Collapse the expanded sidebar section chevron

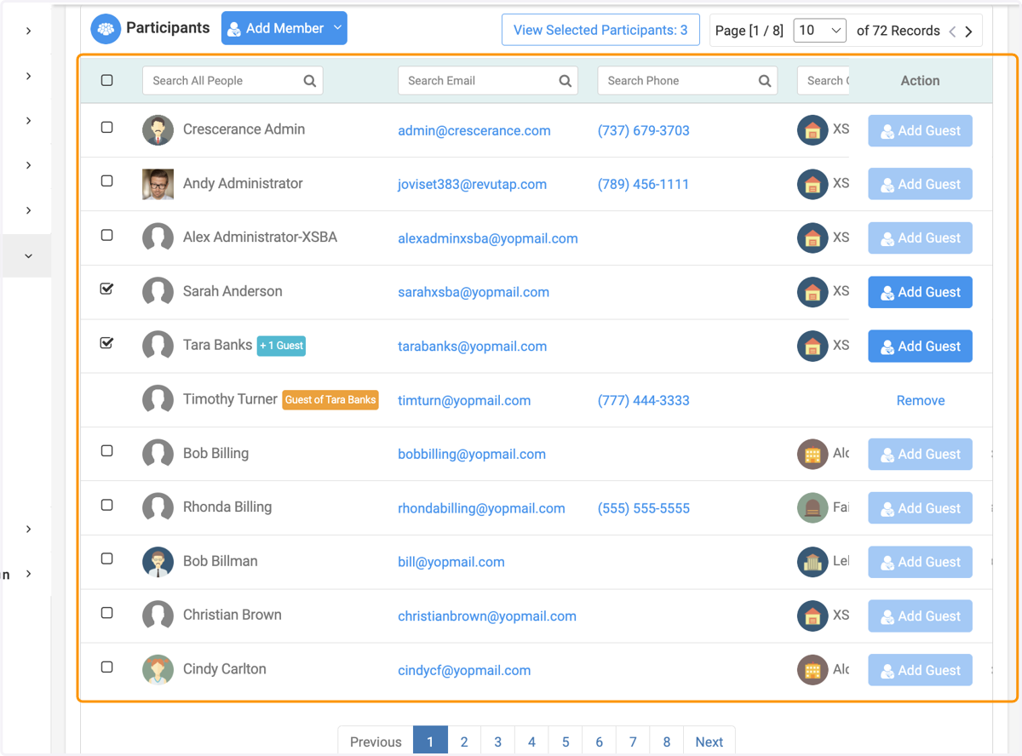(28, 255)
